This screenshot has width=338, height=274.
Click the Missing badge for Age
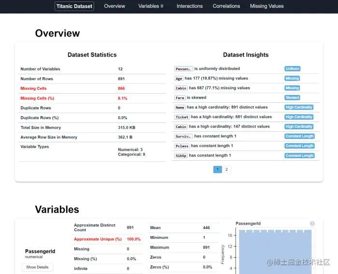292,79
